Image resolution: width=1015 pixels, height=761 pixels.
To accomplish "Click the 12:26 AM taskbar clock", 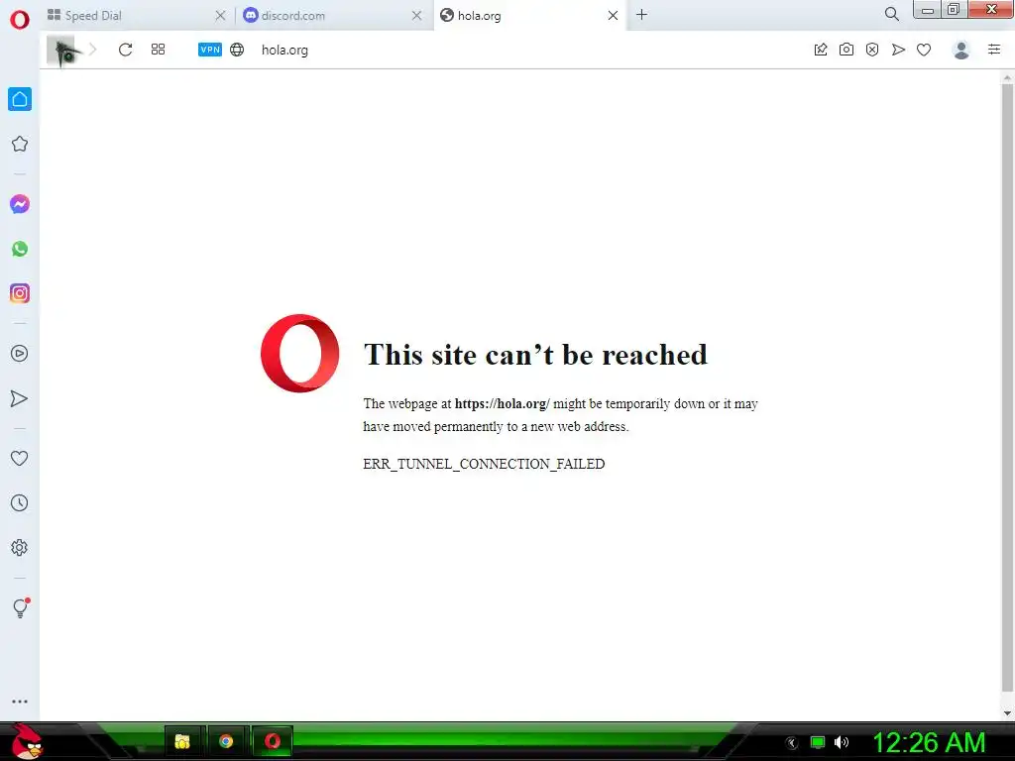I will click(x=930, y=742).
